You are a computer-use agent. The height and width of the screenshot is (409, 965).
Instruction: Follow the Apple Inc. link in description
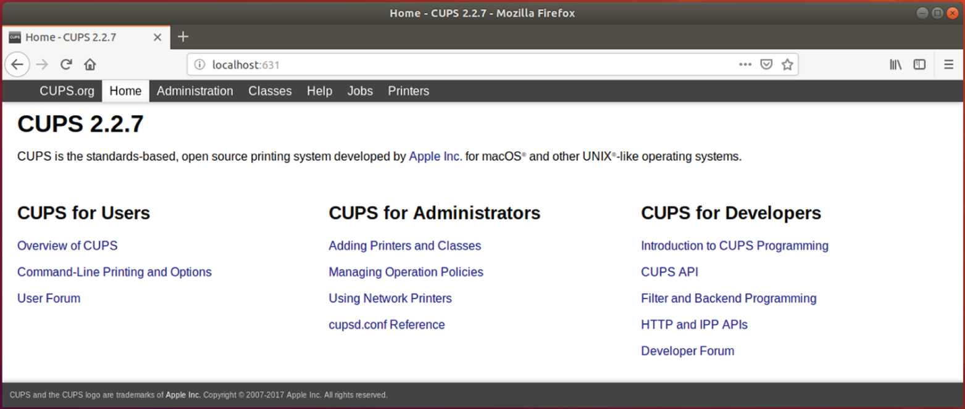[435, 156]
